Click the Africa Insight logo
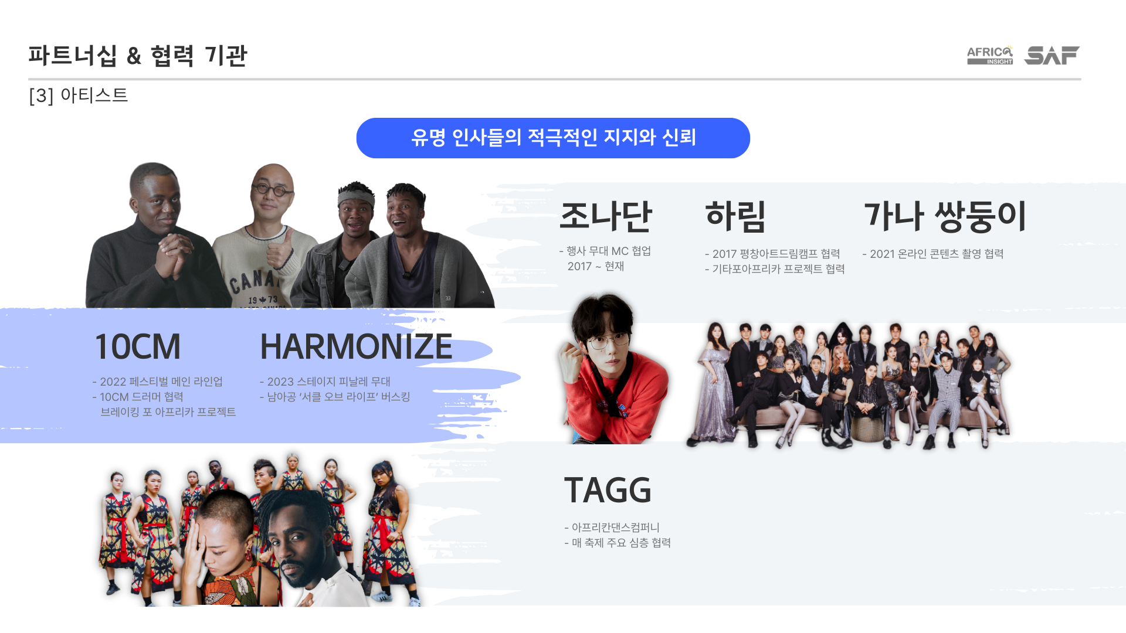The height and width of the screenshot is (633, 1126). 990,55
